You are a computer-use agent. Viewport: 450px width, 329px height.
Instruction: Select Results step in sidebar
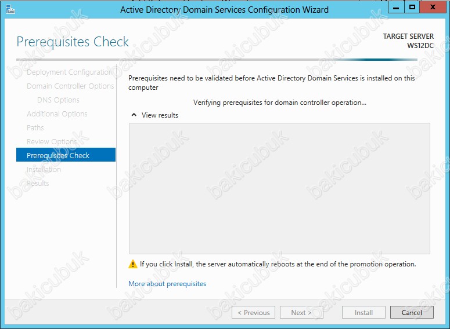pyautogui.click(x=38, y=183)
